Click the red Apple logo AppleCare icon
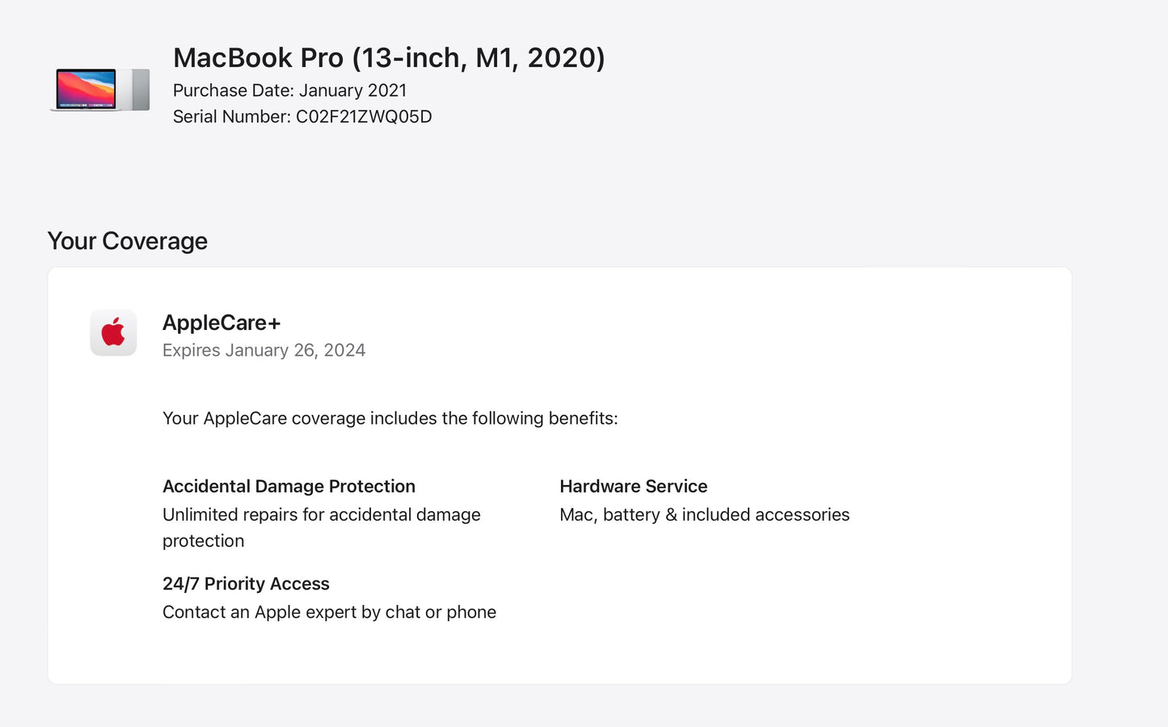Image resolution: width=1168 pixels, height=727 pixels. click(113, 332)
